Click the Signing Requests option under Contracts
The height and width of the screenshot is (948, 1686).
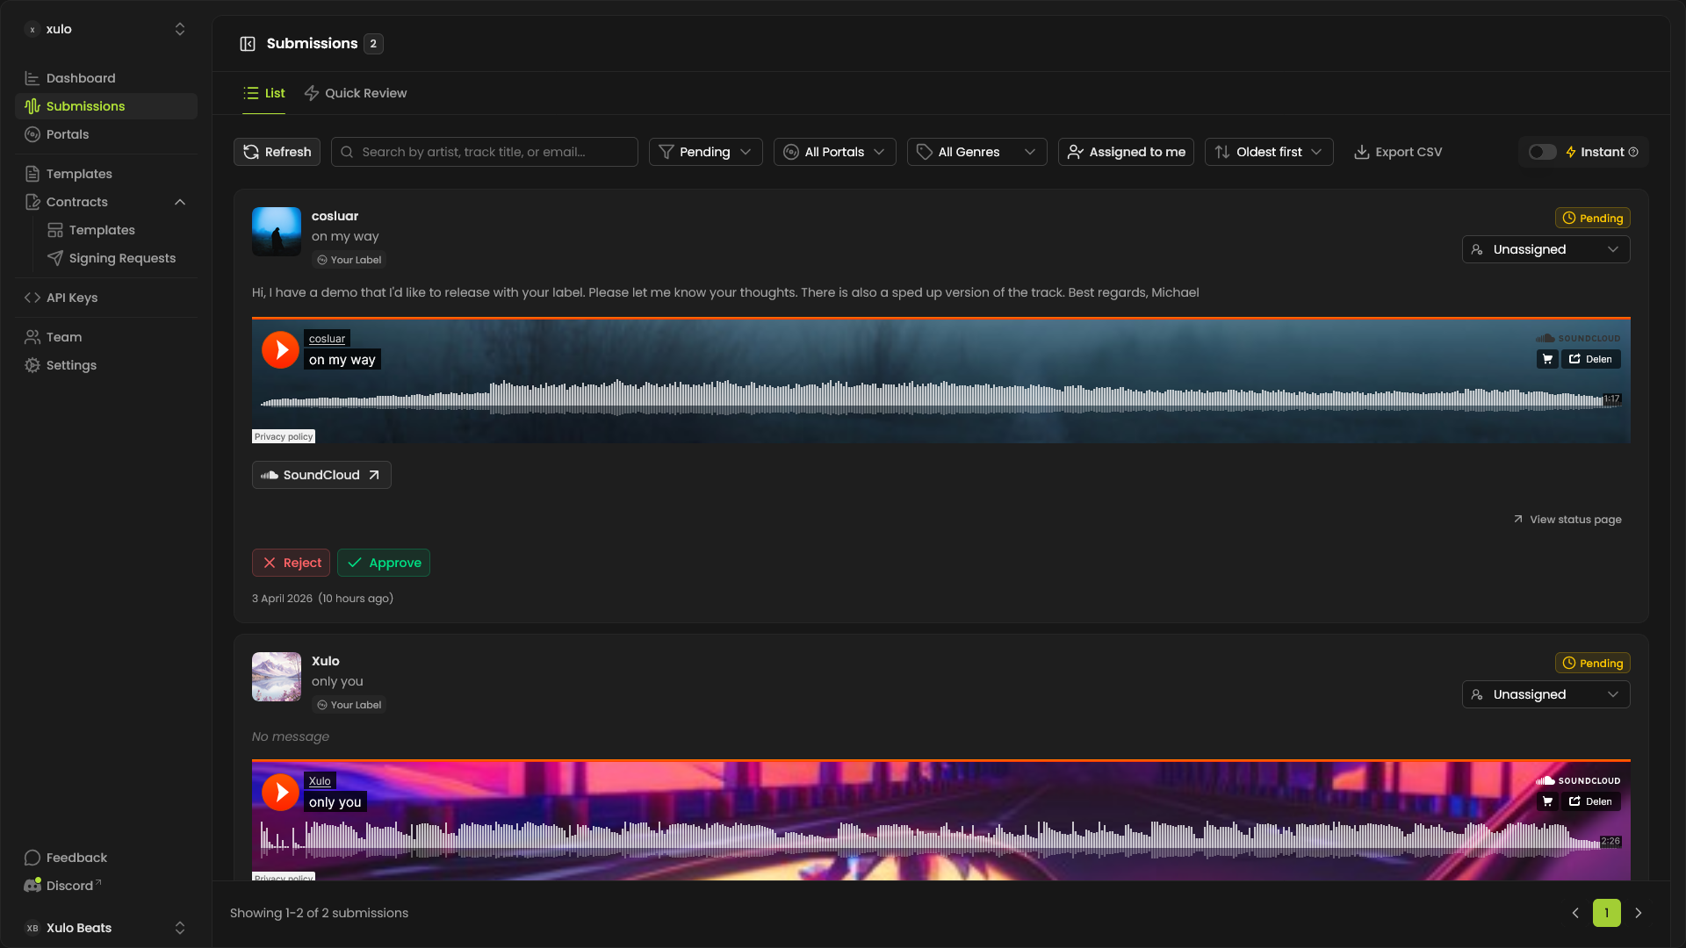point(122,258)
